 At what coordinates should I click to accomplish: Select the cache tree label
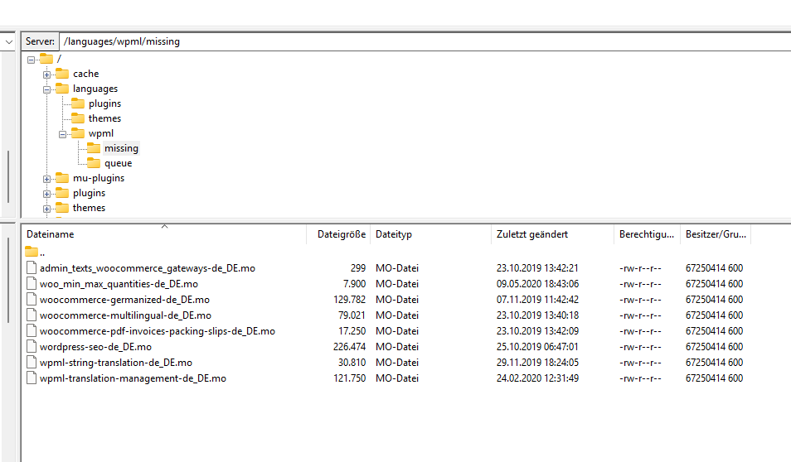[x=85, y=74]
